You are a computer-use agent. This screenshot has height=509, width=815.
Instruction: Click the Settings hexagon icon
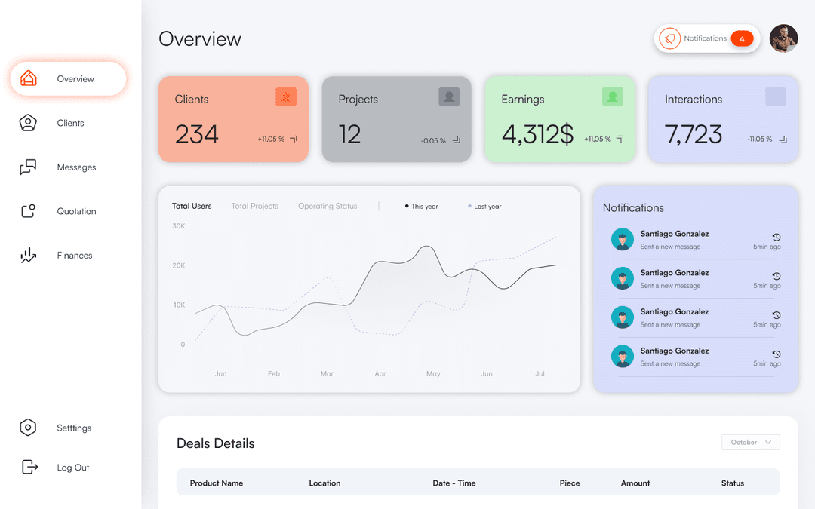coord(28,428)
